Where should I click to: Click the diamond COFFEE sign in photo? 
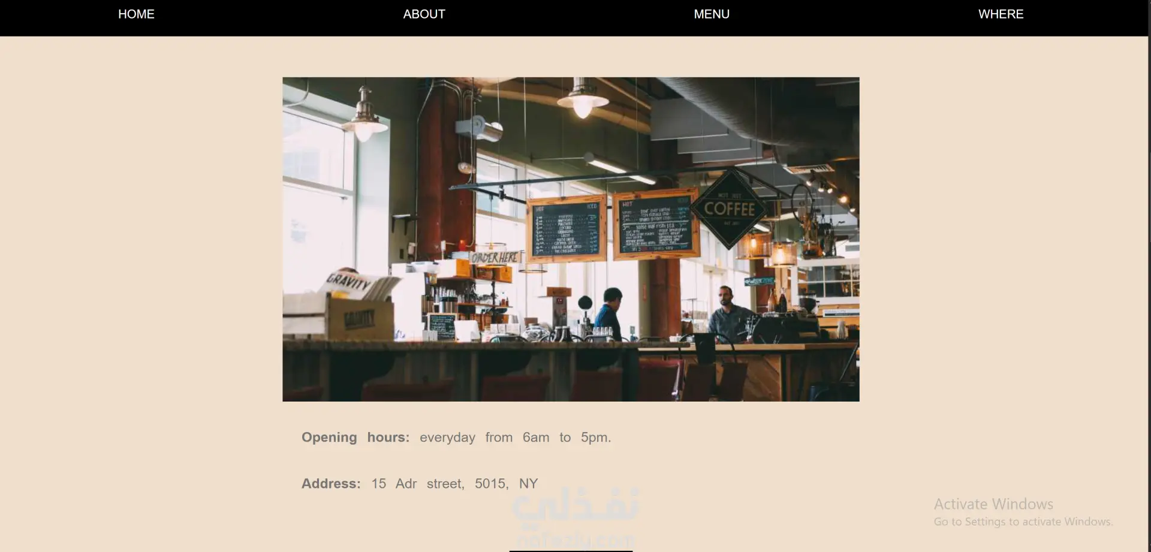(x=729, y=209)
